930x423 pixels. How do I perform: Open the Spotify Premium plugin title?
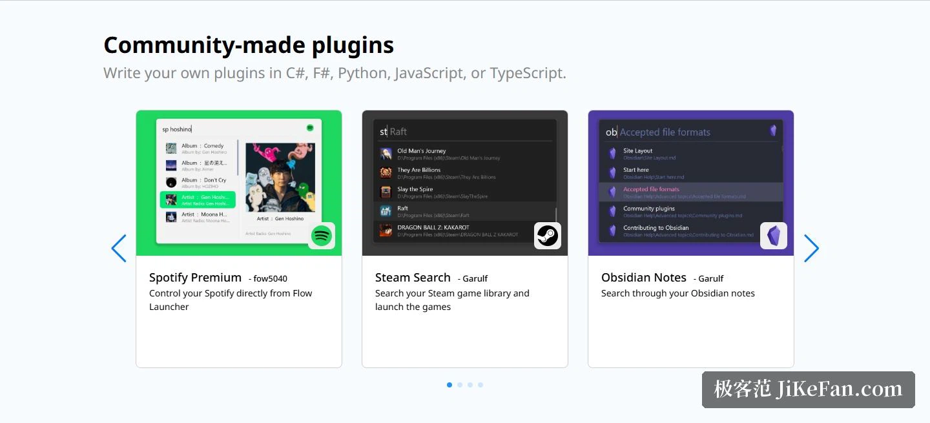coord(195,277)
